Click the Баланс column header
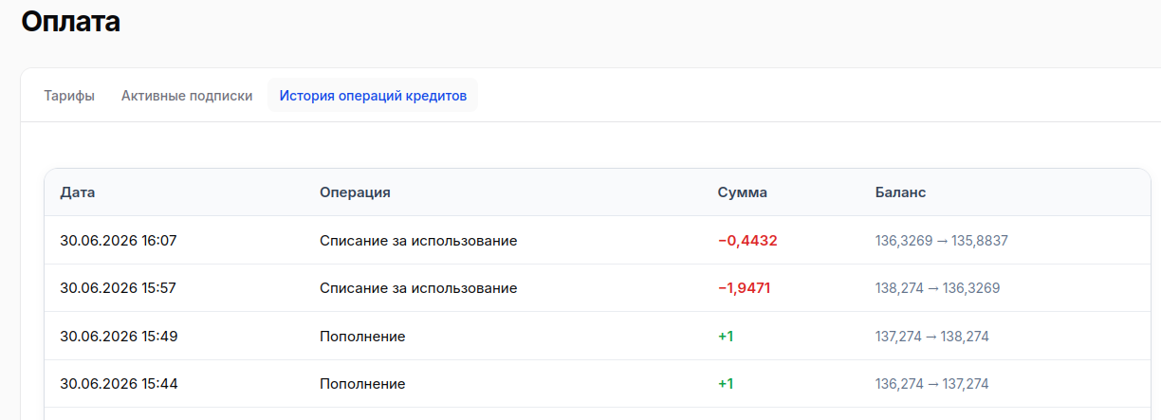Screen dimensions: 1161x420 (900, 192)
